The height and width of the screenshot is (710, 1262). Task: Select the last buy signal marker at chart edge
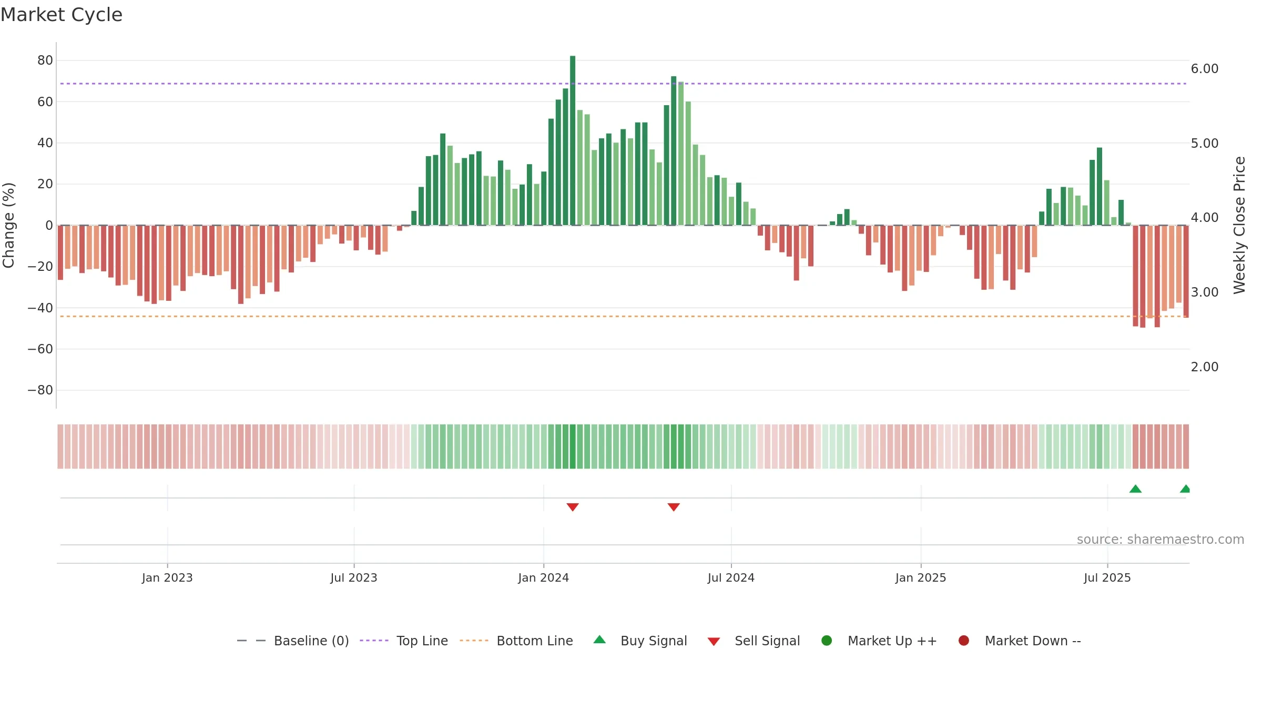click(1185, 489)
